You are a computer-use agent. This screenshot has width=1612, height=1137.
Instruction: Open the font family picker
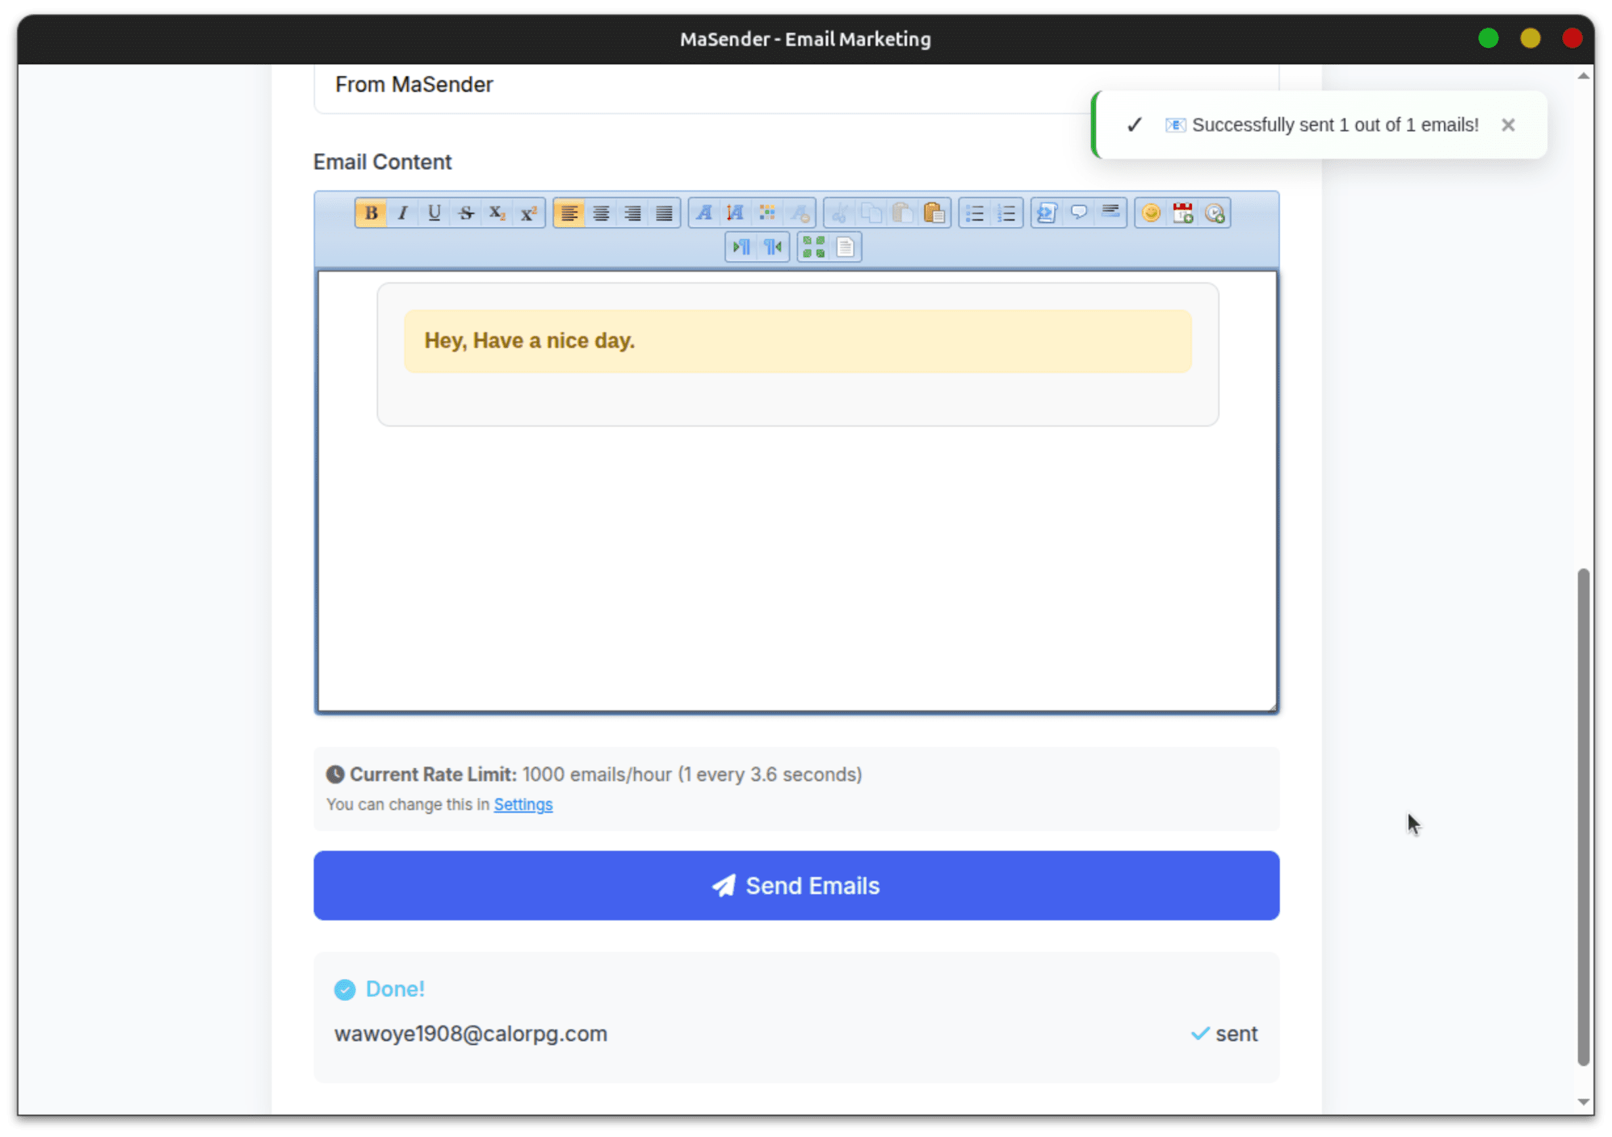pyautogui.click(x=704, y=213)
